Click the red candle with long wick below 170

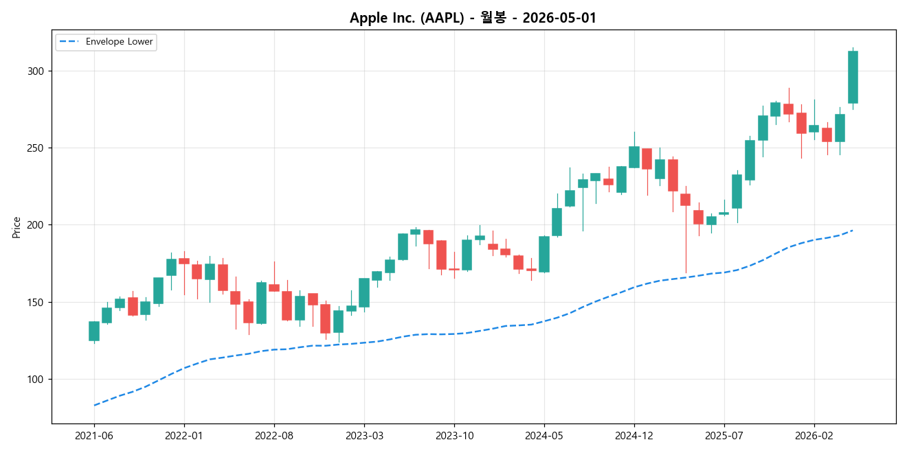click(x=686, y=200)
